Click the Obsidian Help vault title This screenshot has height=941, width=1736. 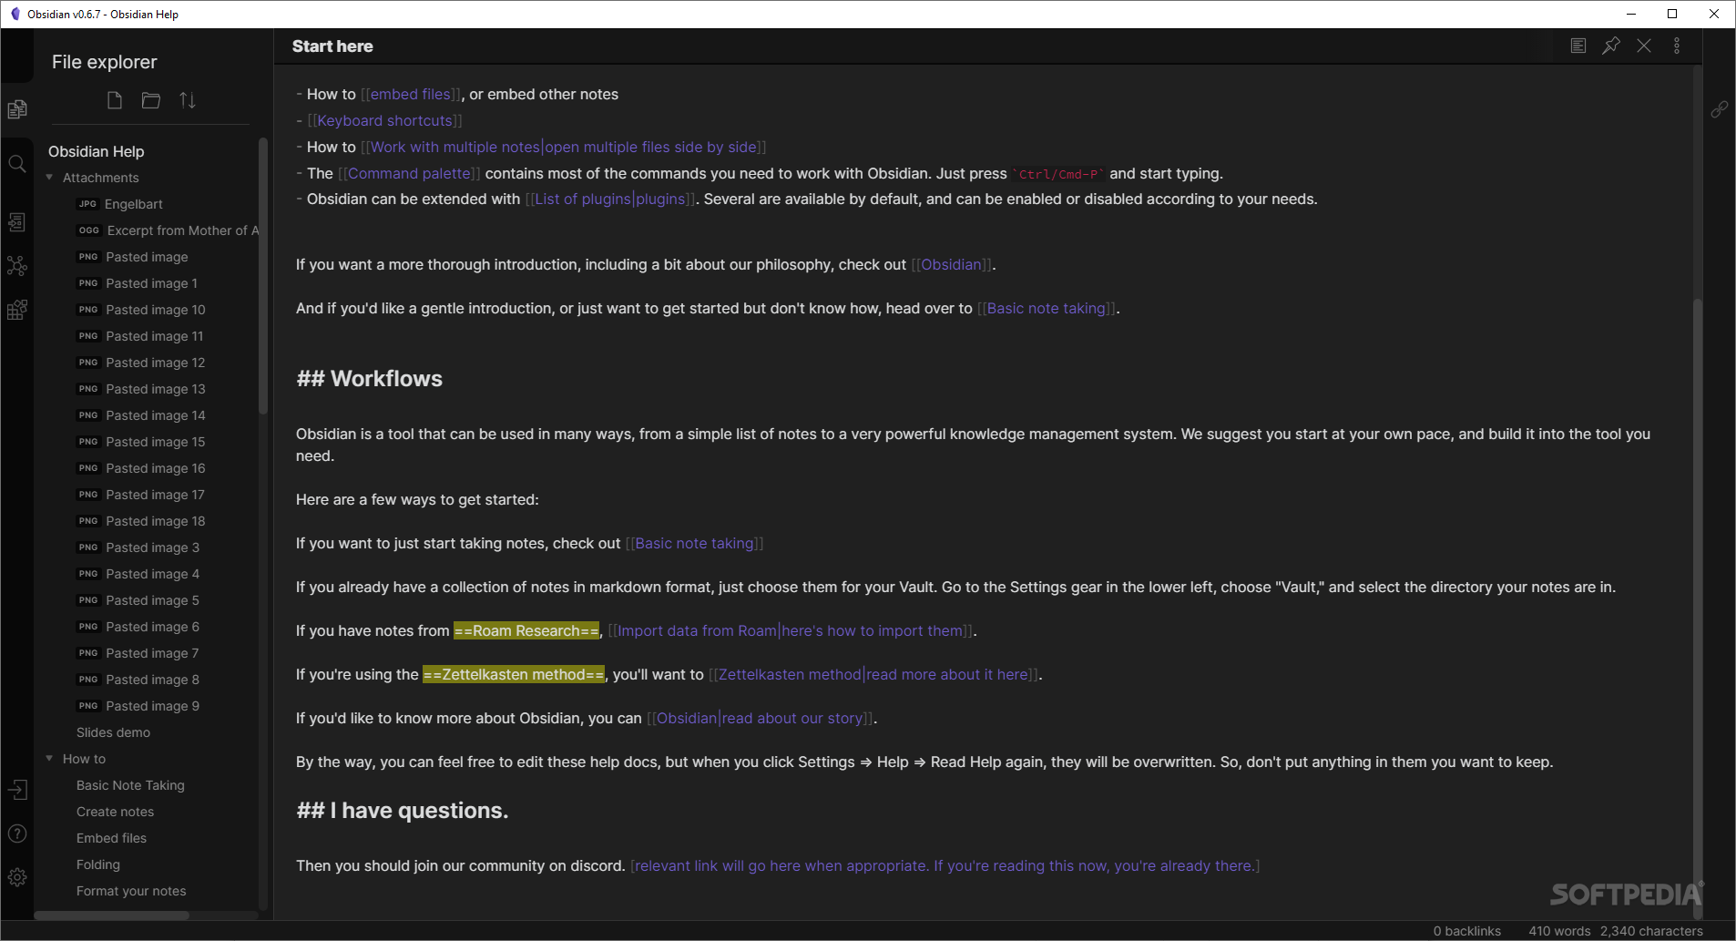point(97,151)
